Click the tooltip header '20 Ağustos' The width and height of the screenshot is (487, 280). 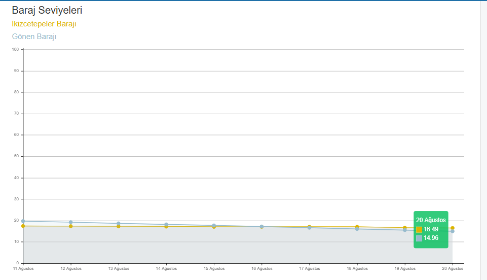click(431, 220)
